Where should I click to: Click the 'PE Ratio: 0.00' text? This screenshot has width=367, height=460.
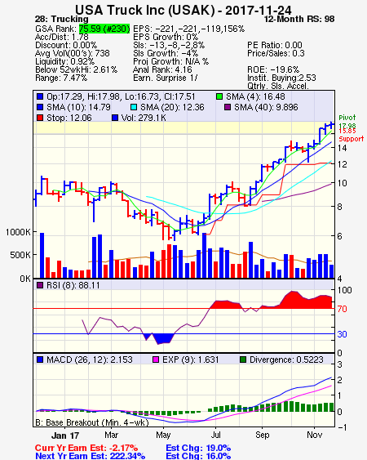click(275, 45)
